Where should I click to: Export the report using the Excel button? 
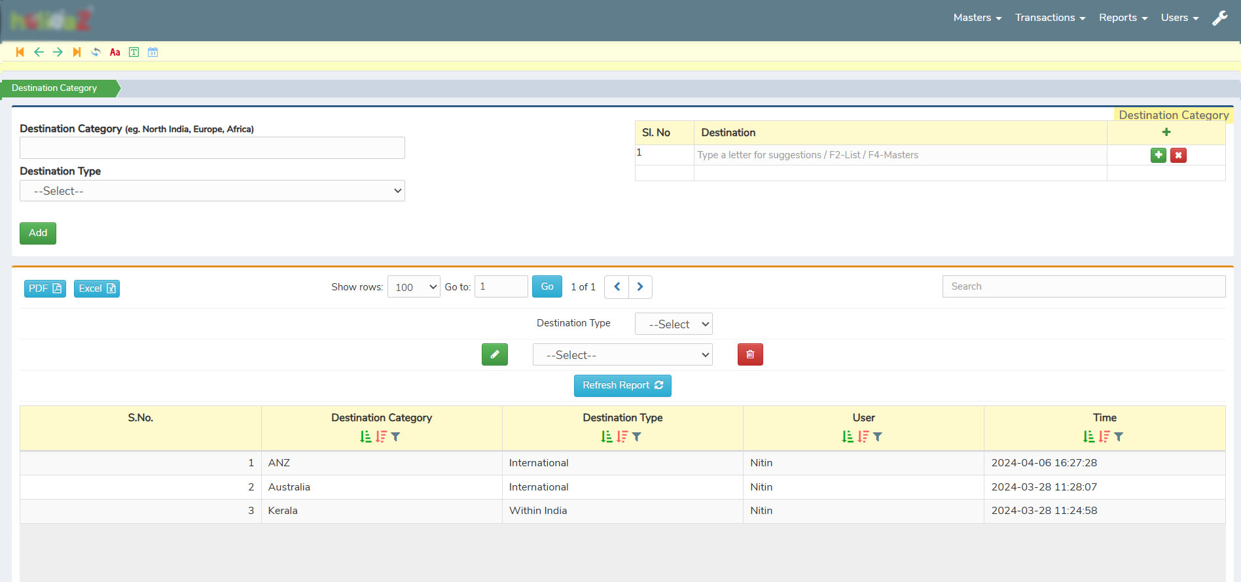coord(97,288)
